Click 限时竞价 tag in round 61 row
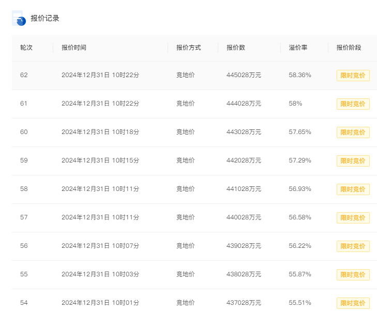This screenshot has height=311, width=377. pos(353,104)
